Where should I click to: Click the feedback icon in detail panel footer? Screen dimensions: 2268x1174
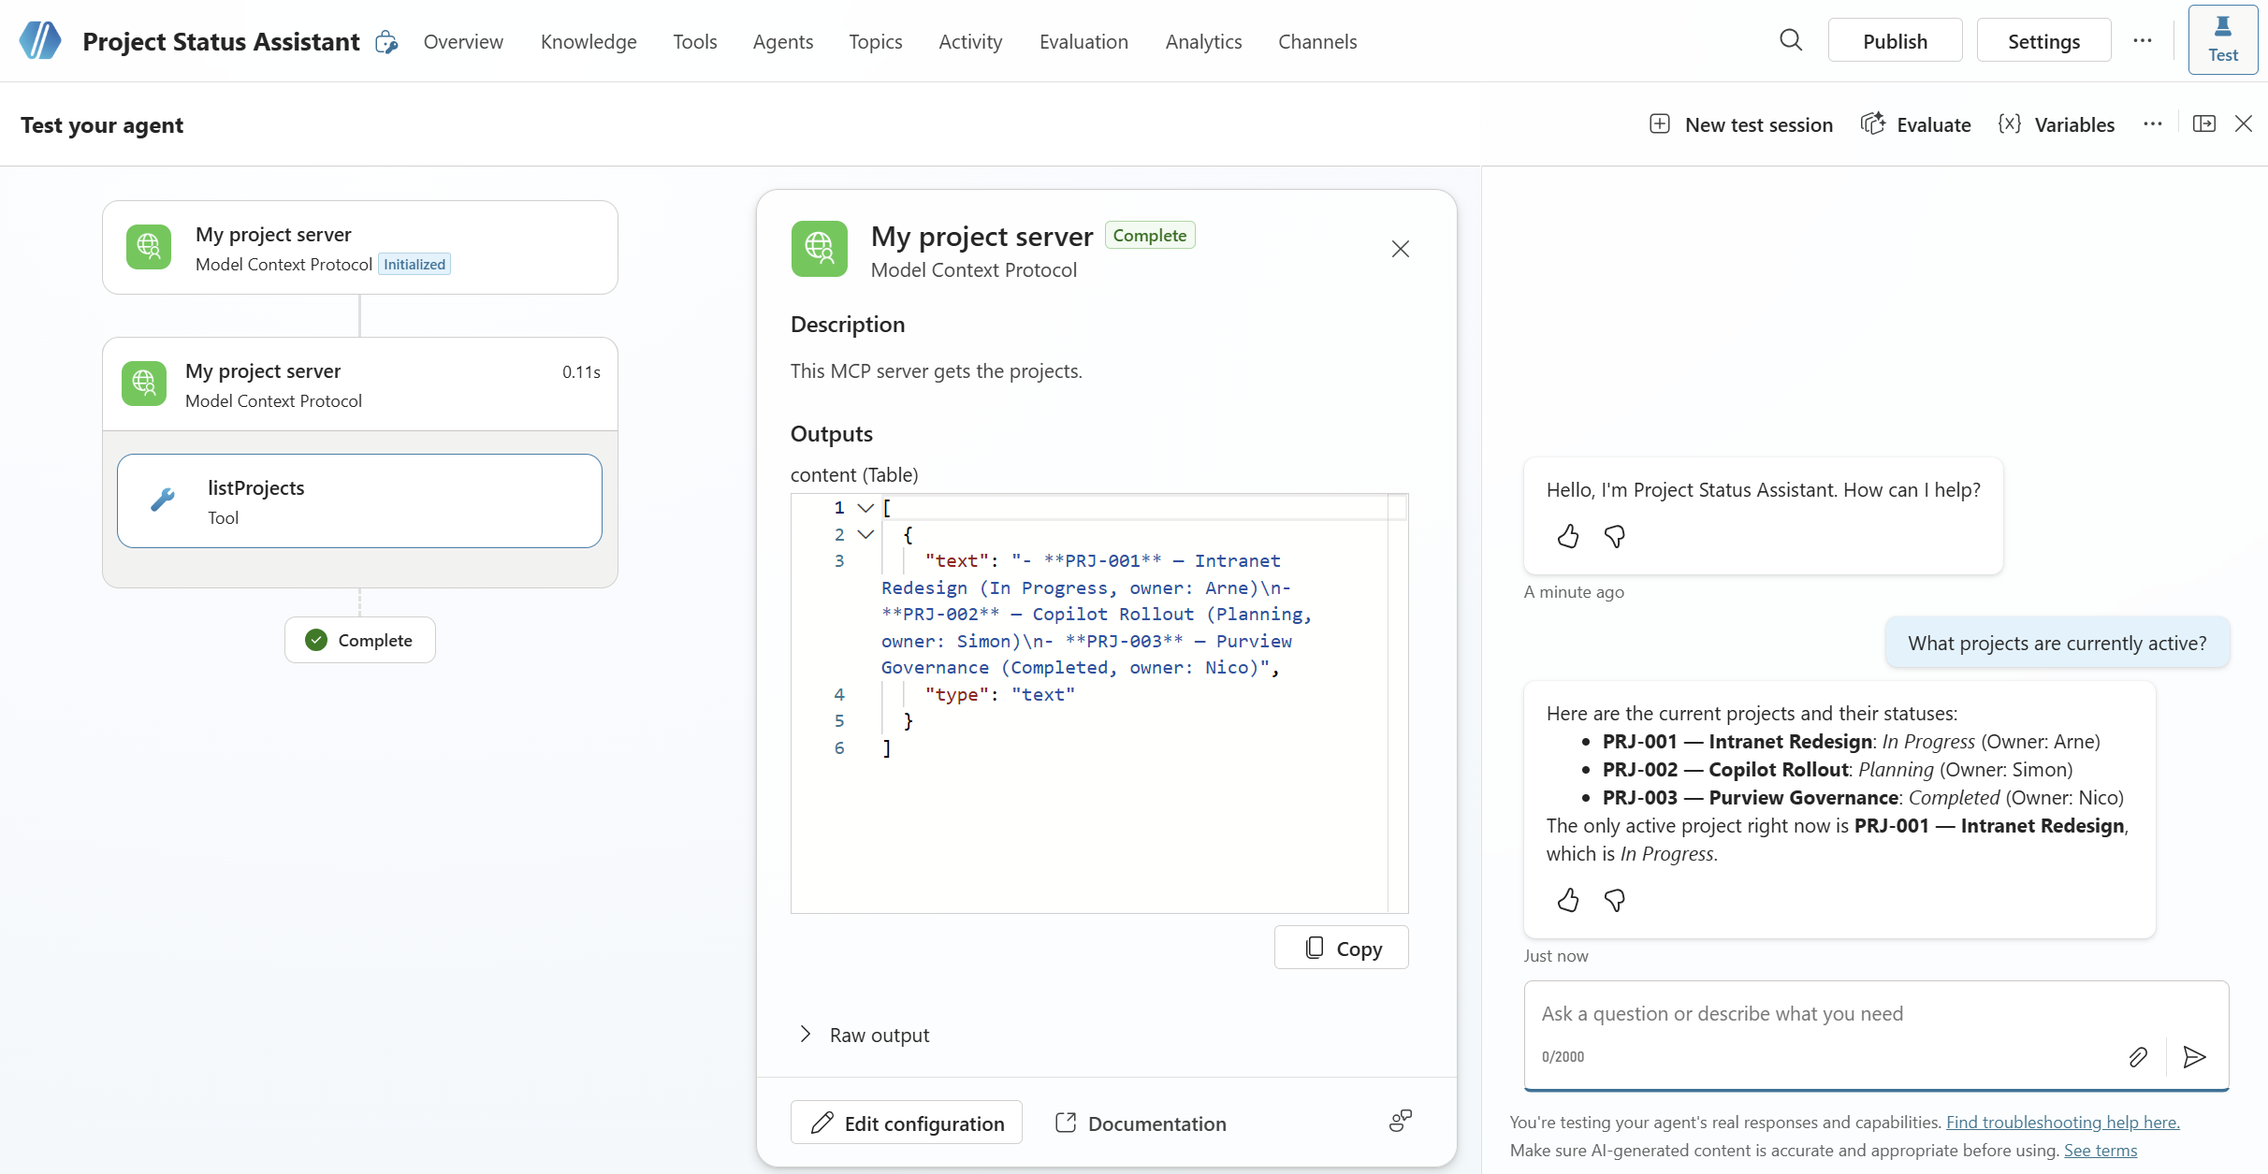1400,1121
